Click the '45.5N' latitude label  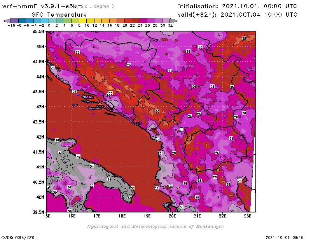coord(38,31)
